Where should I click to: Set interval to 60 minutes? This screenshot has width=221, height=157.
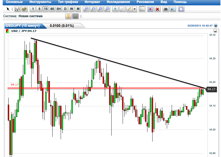(52, 9)
